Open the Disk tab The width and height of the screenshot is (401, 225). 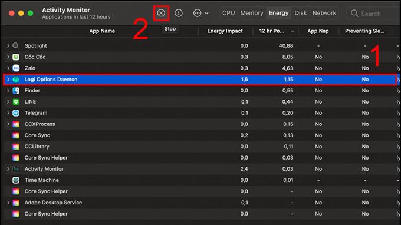[x=301, y=13]
